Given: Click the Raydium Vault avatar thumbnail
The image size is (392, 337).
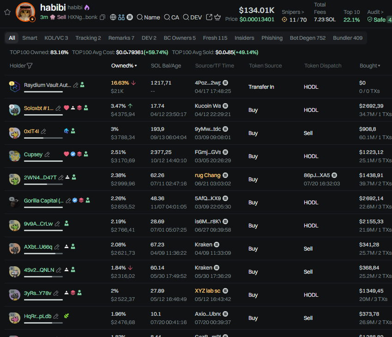Looking at the screenshot, I should pyautogui.click(x=14, y=87).
